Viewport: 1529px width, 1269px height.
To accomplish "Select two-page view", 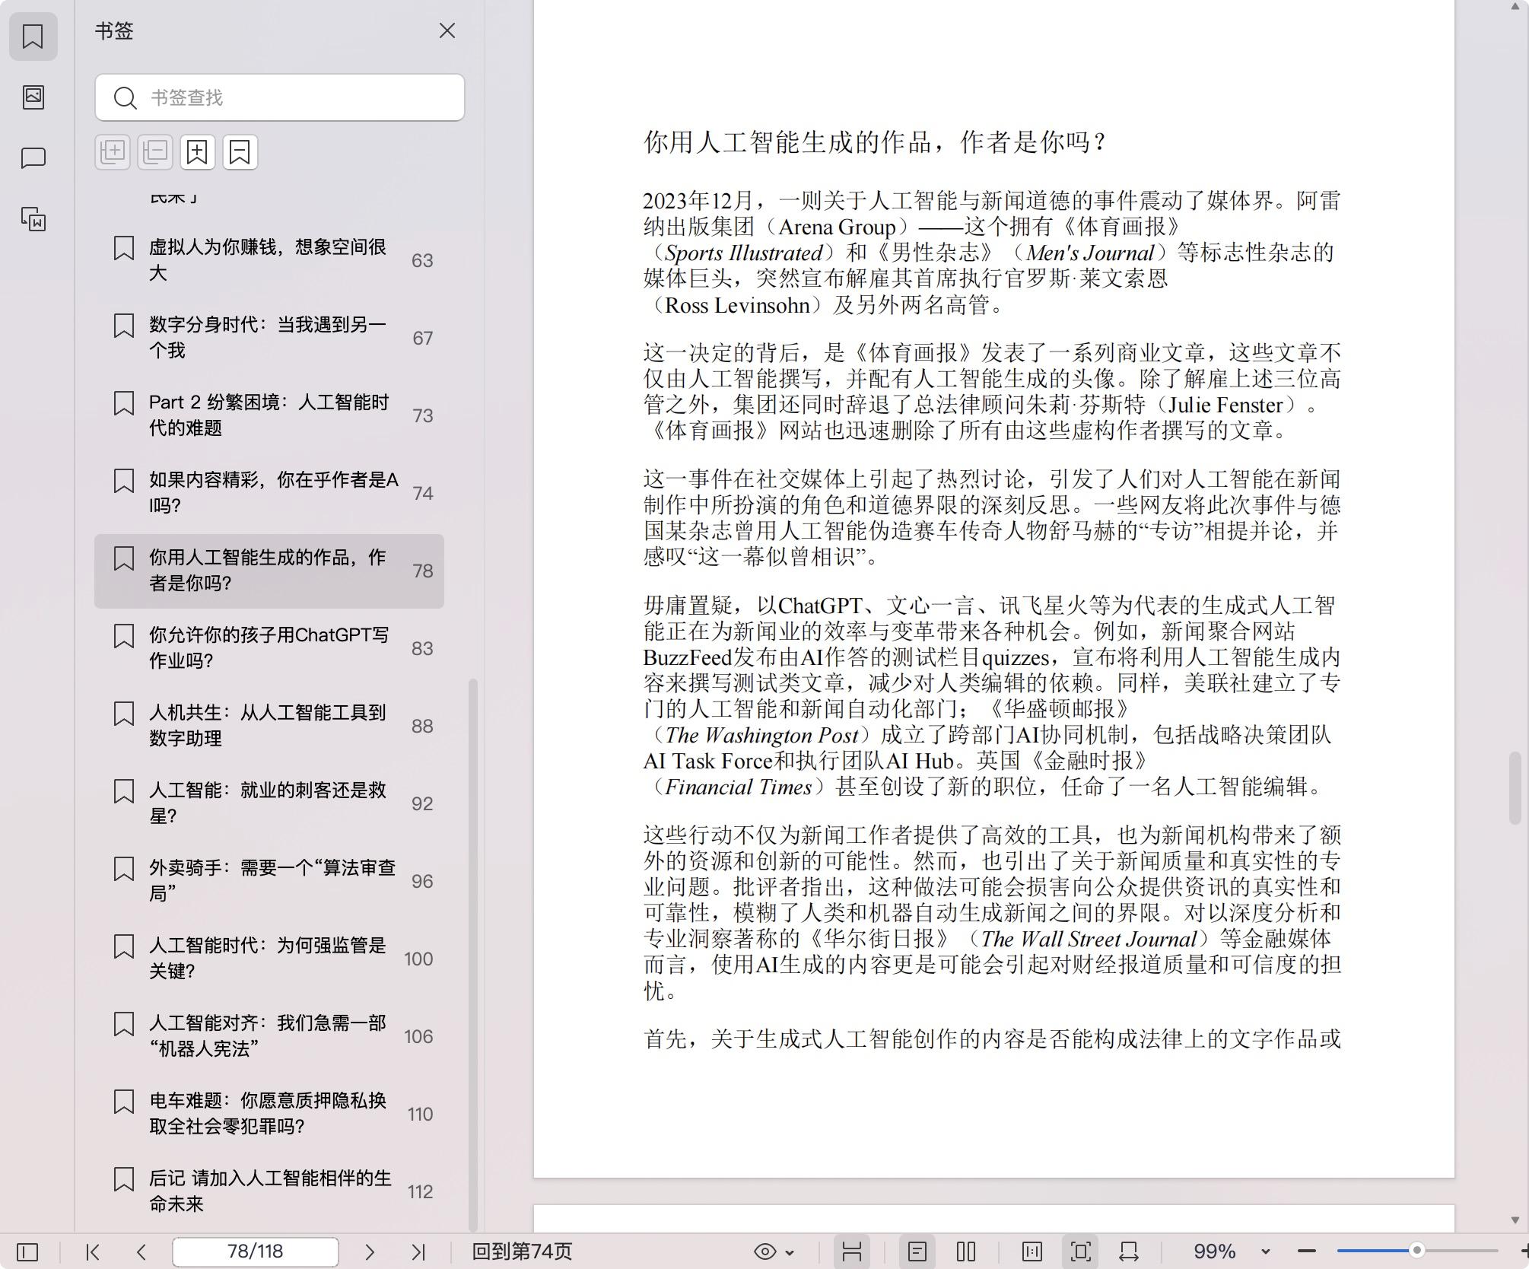I will [x=966, y=1252].
